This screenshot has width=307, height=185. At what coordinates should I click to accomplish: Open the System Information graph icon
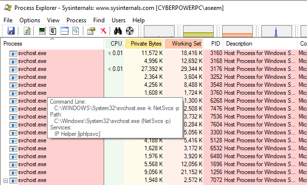pos(42,31)
